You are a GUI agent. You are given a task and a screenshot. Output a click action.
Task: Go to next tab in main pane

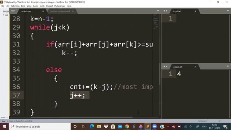pyautogui.click(x=14, y=11)
